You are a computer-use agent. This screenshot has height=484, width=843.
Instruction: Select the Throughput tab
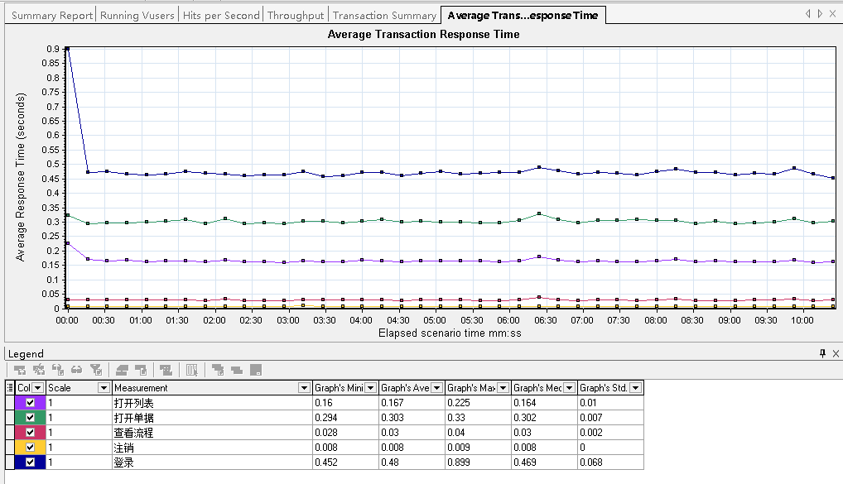(x=296, y=15)
